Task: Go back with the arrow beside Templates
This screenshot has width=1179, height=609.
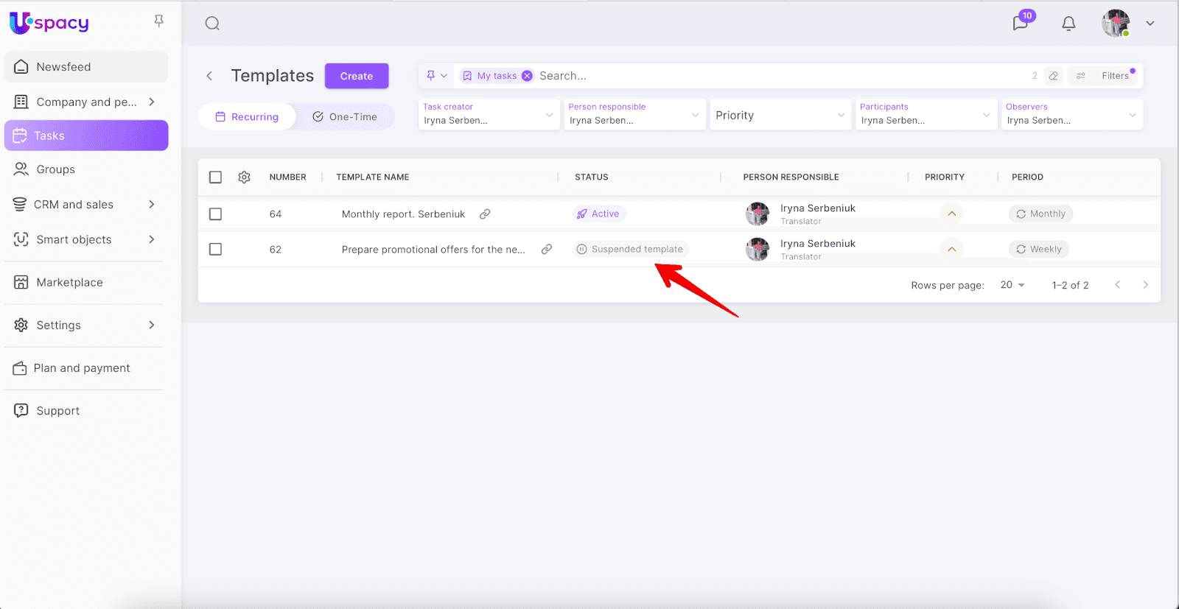Action: coord(209,76)
